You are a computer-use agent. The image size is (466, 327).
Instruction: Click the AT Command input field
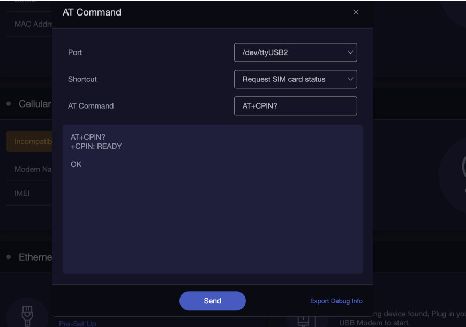[296, 106]
